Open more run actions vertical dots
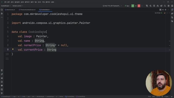The width and height of the screenshot is (174, 98). click(x=142, y=6)
